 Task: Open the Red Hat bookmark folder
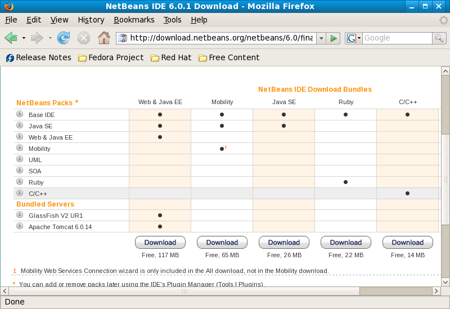tap(171, 58)
